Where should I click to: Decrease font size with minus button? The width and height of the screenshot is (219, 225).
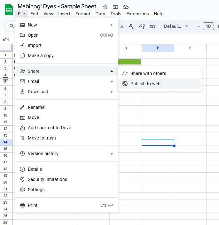pos(198,26)
